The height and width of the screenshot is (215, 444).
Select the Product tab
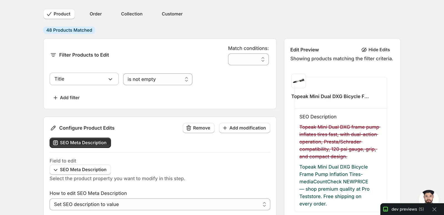coord(59,14)
